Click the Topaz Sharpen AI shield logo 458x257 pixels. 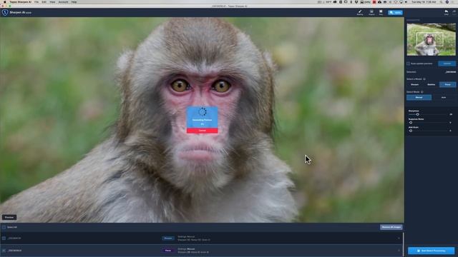[x=5, y=13]
